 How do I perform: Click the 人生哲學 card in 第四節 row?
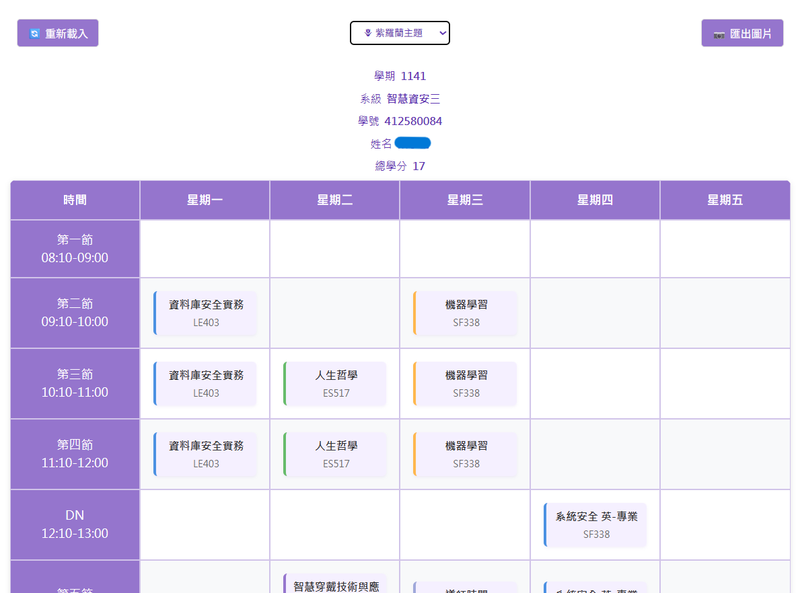[336, 454]
